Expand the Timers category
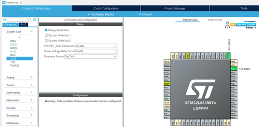 pyautogui.click(x=19, y=85)
